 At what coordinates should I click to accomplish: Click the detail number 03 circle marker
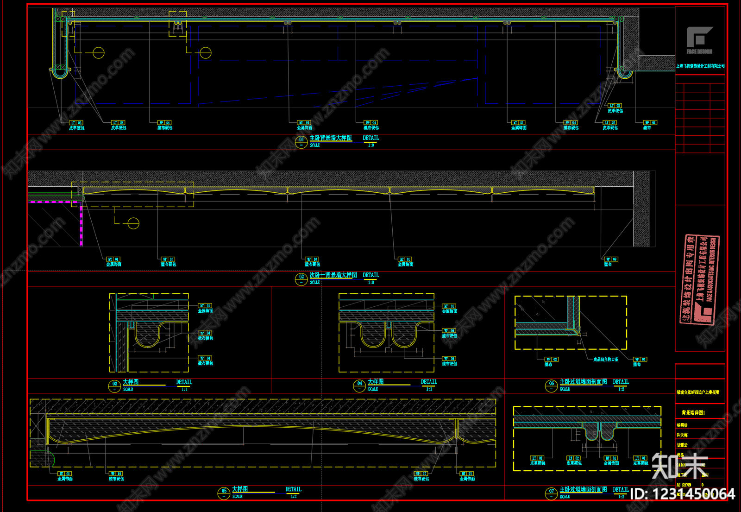(x=115, y=386)
